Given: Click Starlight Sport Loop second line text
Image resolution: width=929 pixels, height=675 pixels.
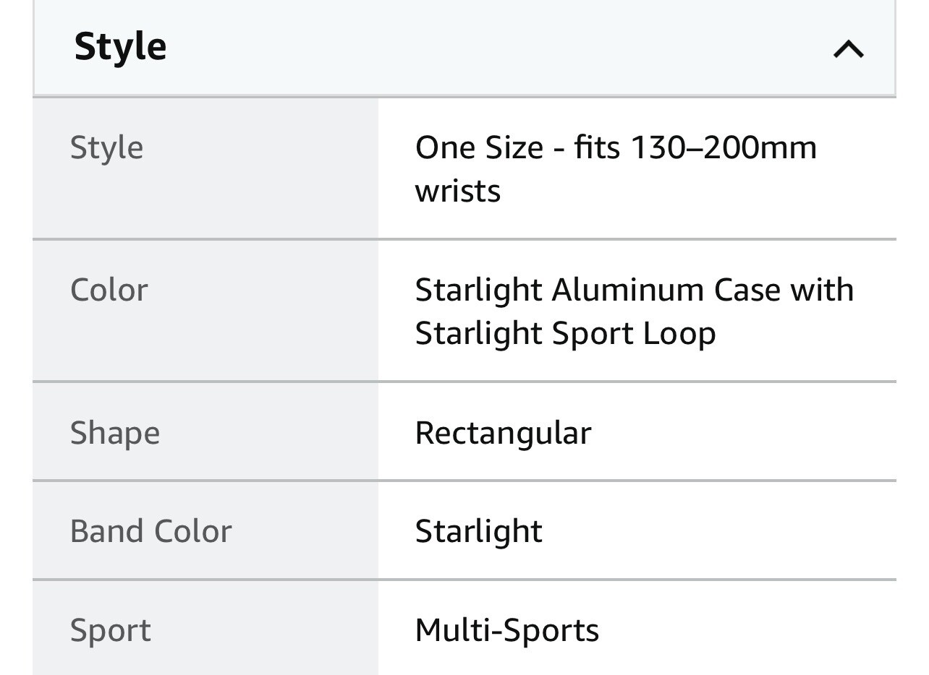Looking at the screenshot, I should point(565,334).
